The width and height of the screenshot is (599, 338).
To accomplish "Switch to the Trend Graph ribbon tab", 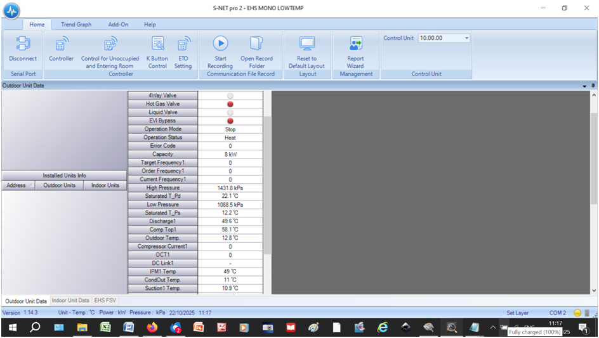I will click(76, 25).
